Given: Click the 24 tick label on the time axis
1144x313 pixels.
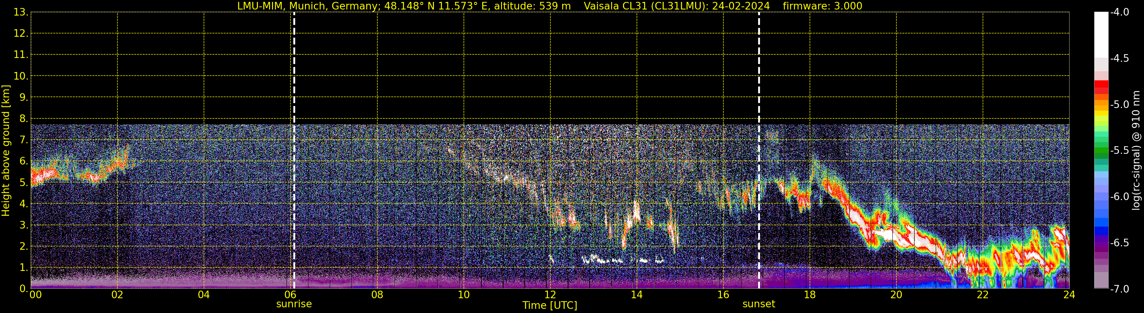Looking at the screenshot, I should click(x=1069, y=295).
